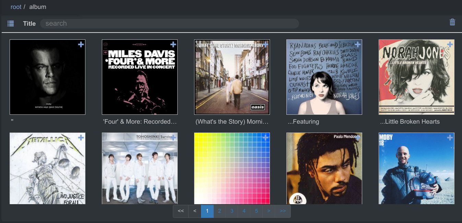Click the Title field selector label
The height and width of the screenshot is (223, 462).
pyautogui.click(x=29, y=24)
